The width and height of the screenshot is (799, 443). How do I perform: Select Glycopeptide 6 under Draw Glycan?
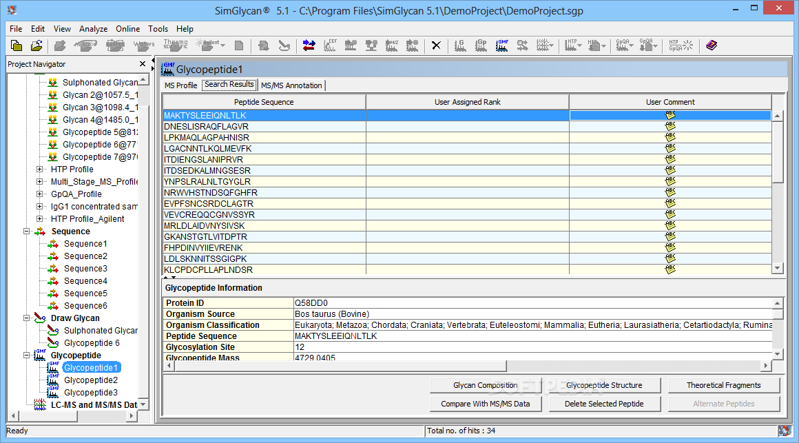[92, 343]
